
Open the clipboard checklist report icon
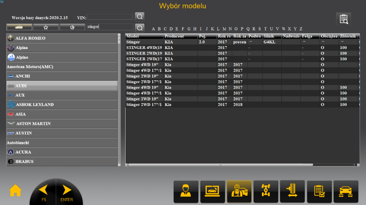pos(319,192)
